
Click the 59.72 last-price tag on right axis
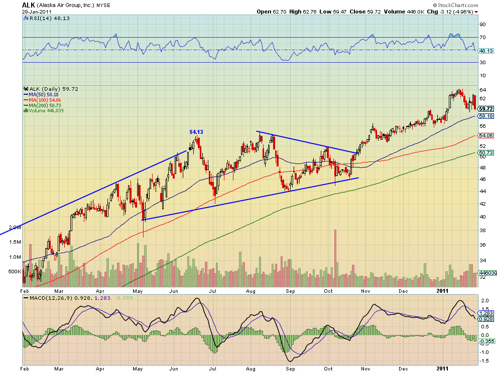486,109
